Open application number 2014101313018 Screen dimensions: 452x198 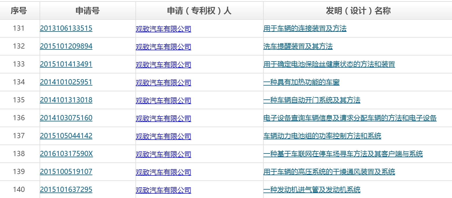66,100
